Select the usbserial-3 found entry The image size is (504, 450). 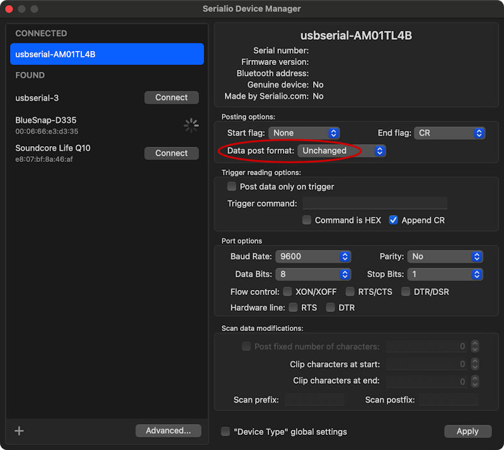tap(107, 98)
